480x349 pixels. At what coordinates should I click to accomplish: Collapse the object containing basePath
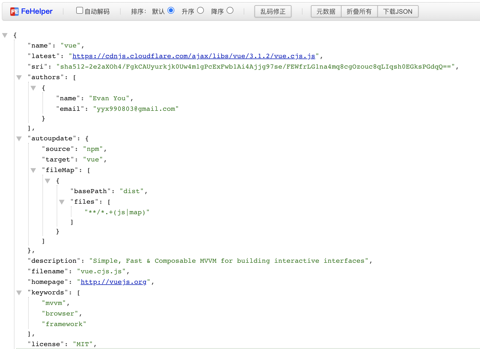(x=47, y=181)
